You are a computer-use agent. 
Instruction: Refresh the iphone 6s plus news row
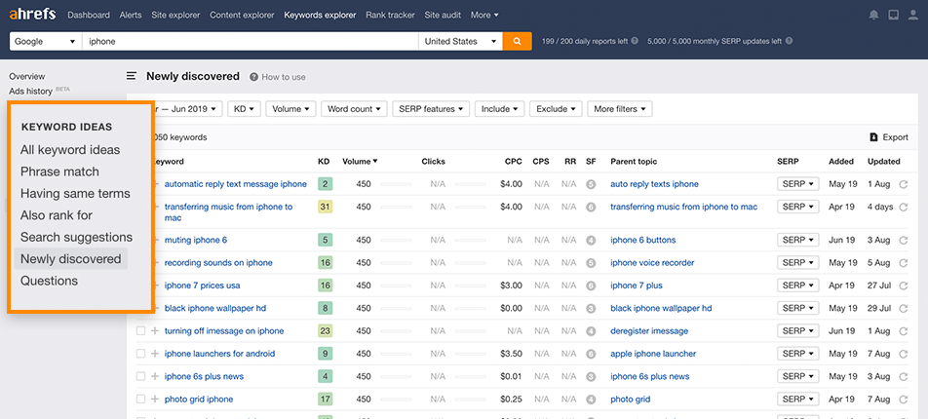pos(903,376)
